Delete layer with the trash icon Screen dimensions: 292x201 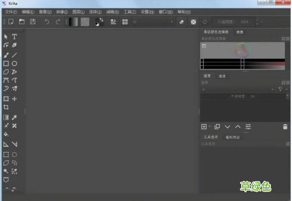(285, 127)
